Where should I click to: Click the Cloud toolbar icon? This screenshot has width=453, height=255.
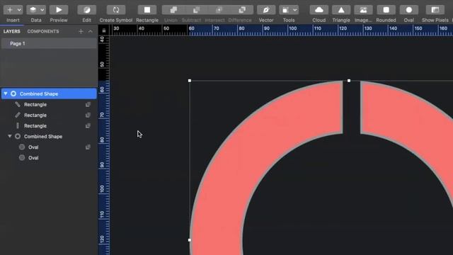pos(319,10)
